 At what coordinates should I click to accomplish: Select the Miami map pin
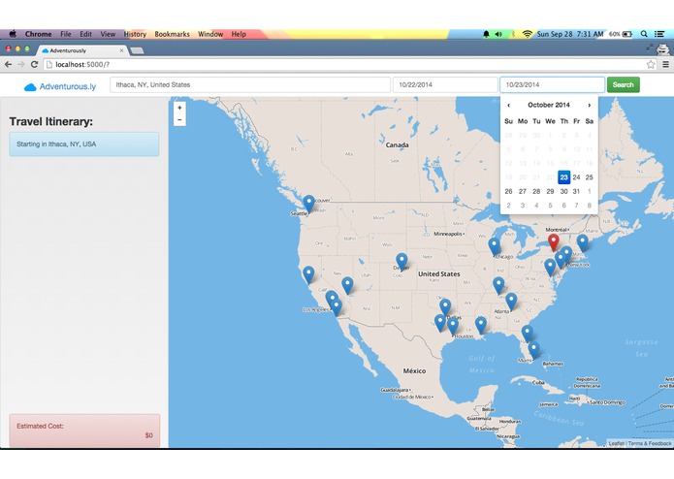(534, 350)
